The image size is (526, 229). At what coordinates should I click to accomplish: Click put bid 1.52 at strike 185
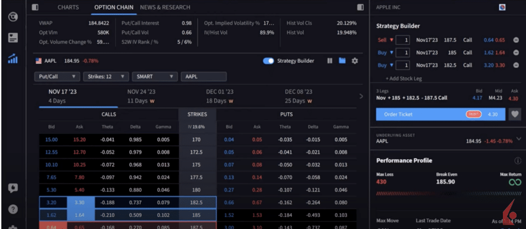click(229, 215)
